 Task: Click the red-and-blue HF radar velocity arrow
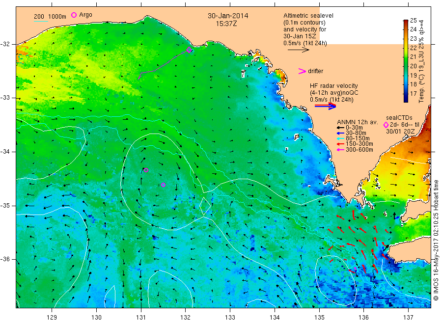325,106
